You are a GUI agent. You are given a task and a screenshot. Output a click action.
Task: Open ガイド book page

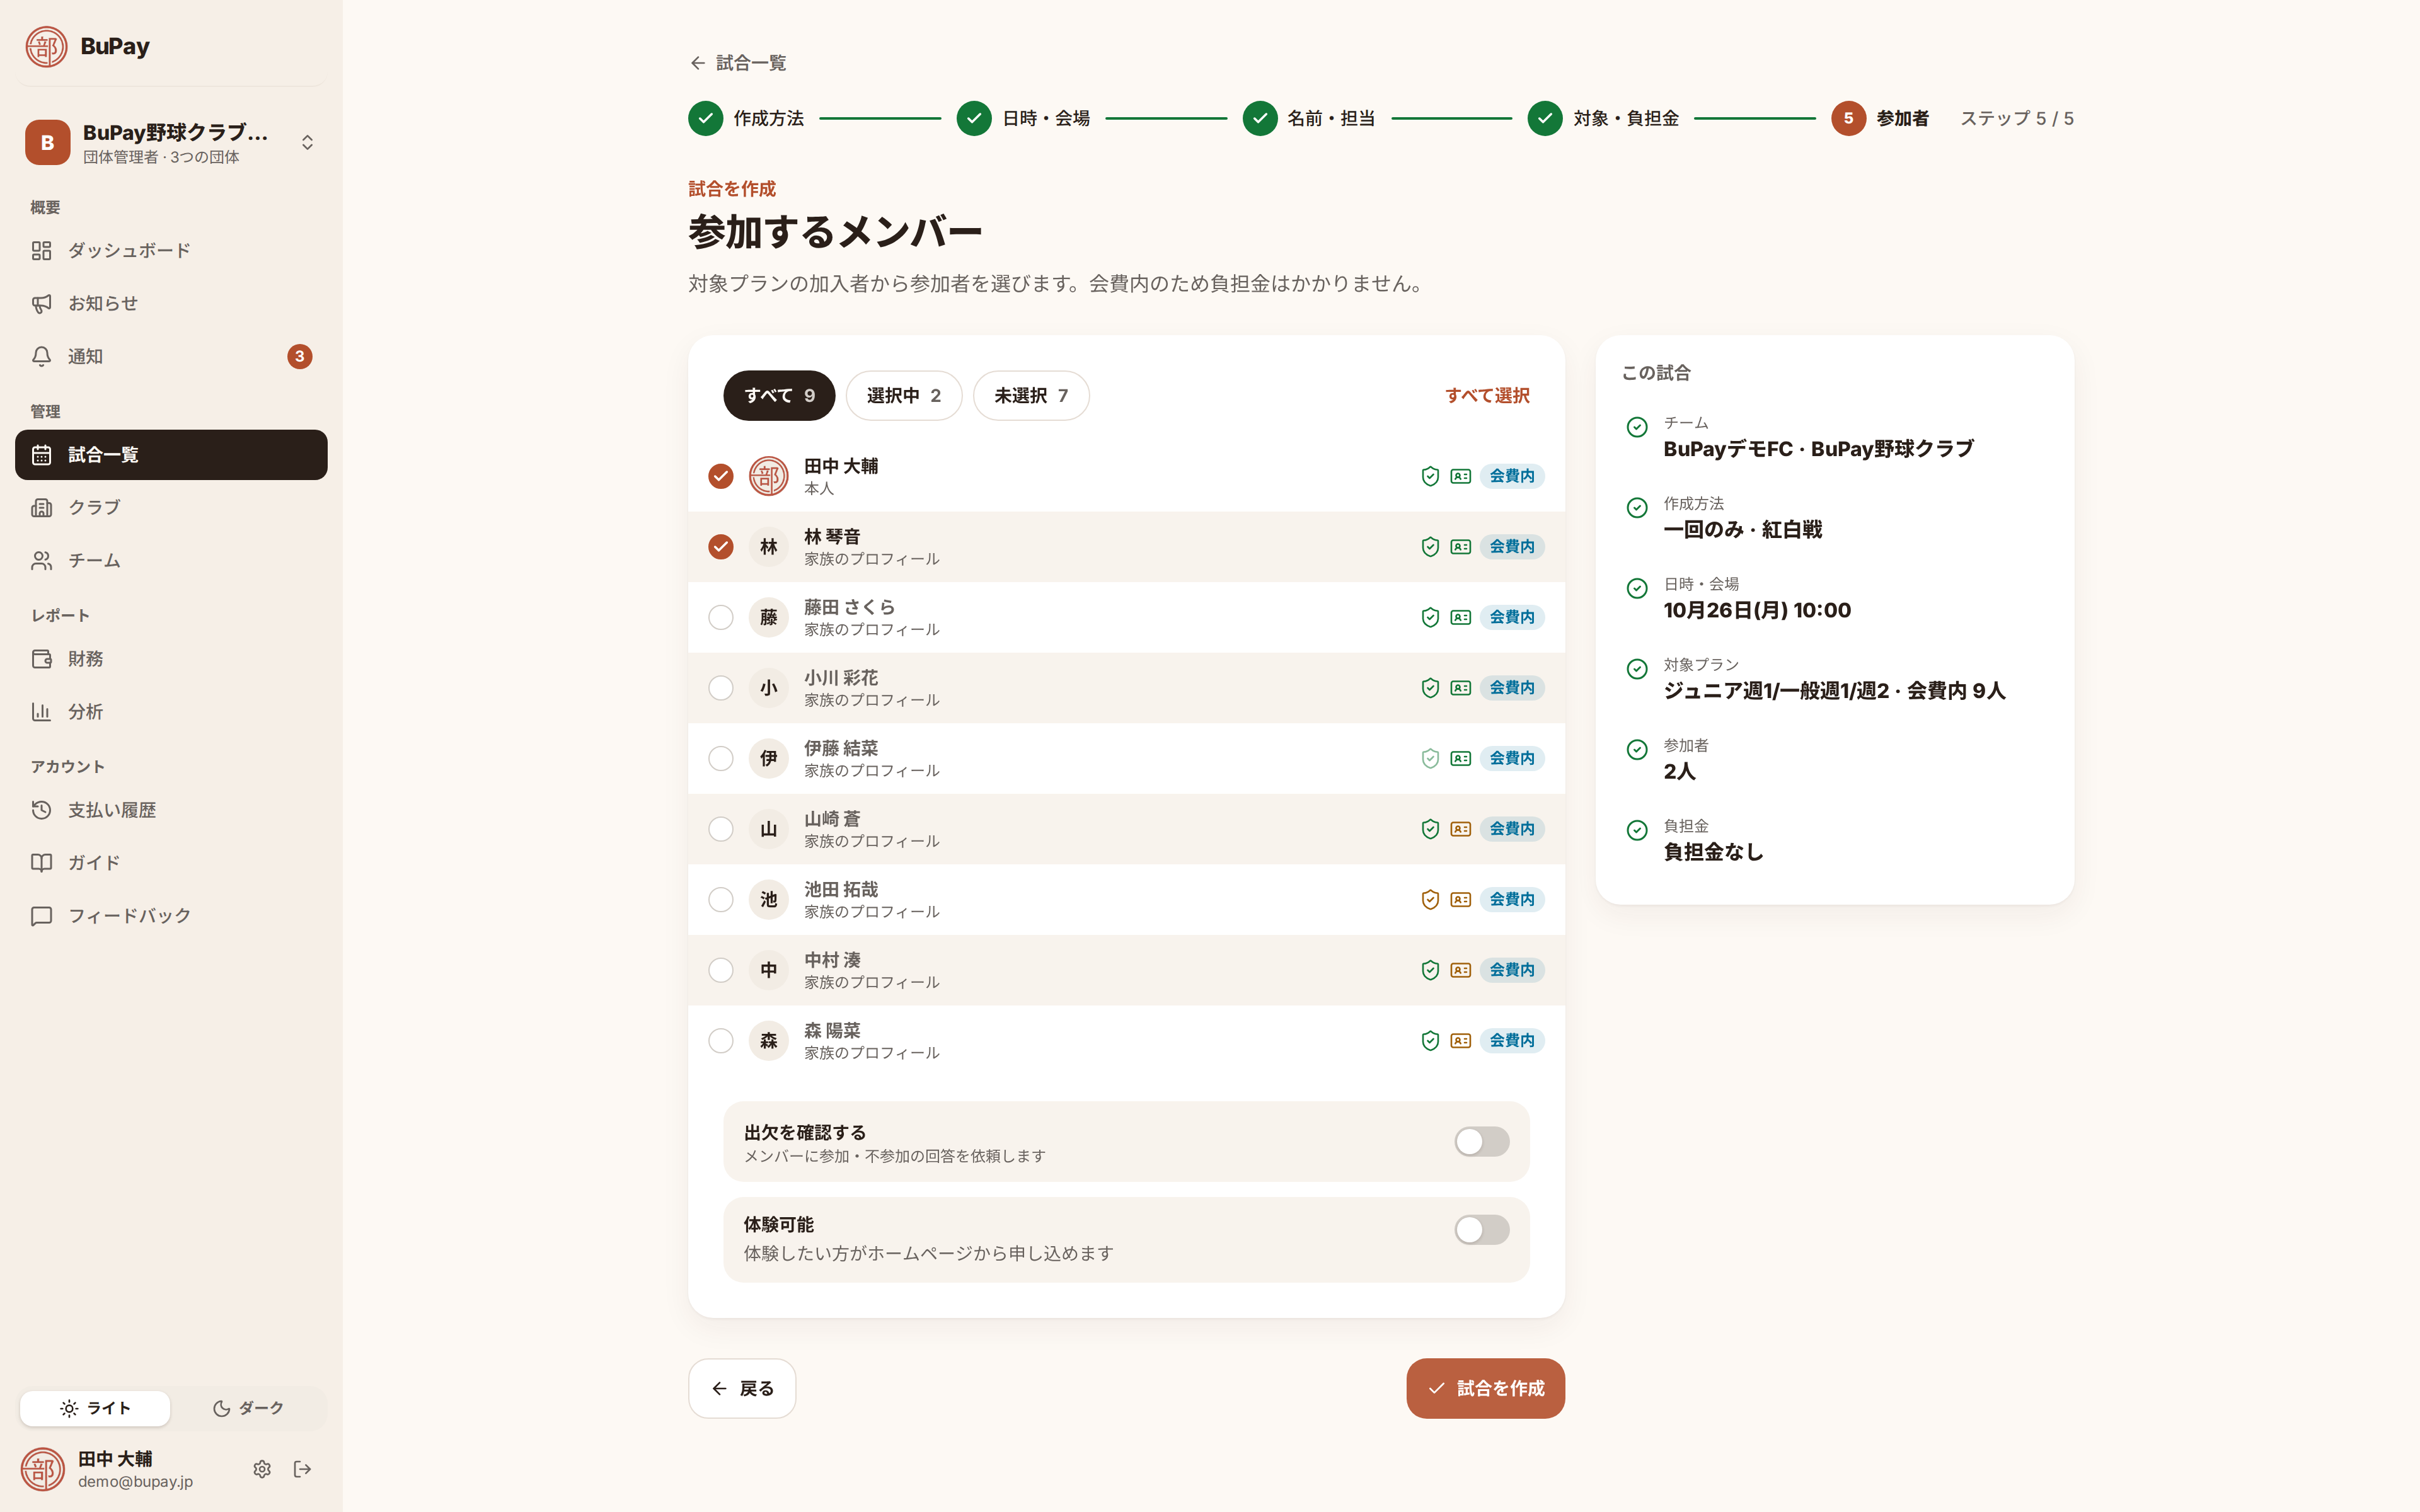click(171, 862)
